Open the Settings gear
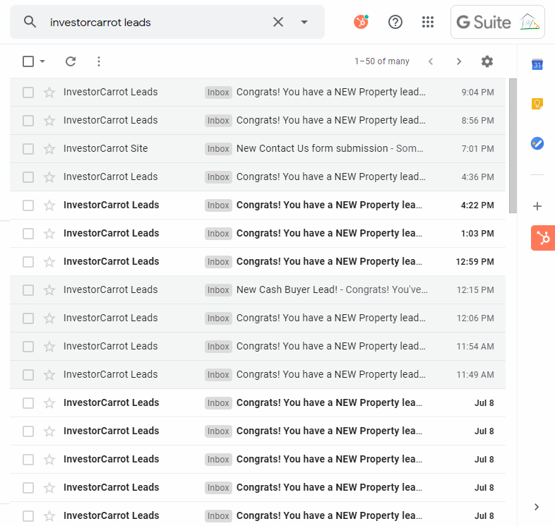 pos(487,61)
